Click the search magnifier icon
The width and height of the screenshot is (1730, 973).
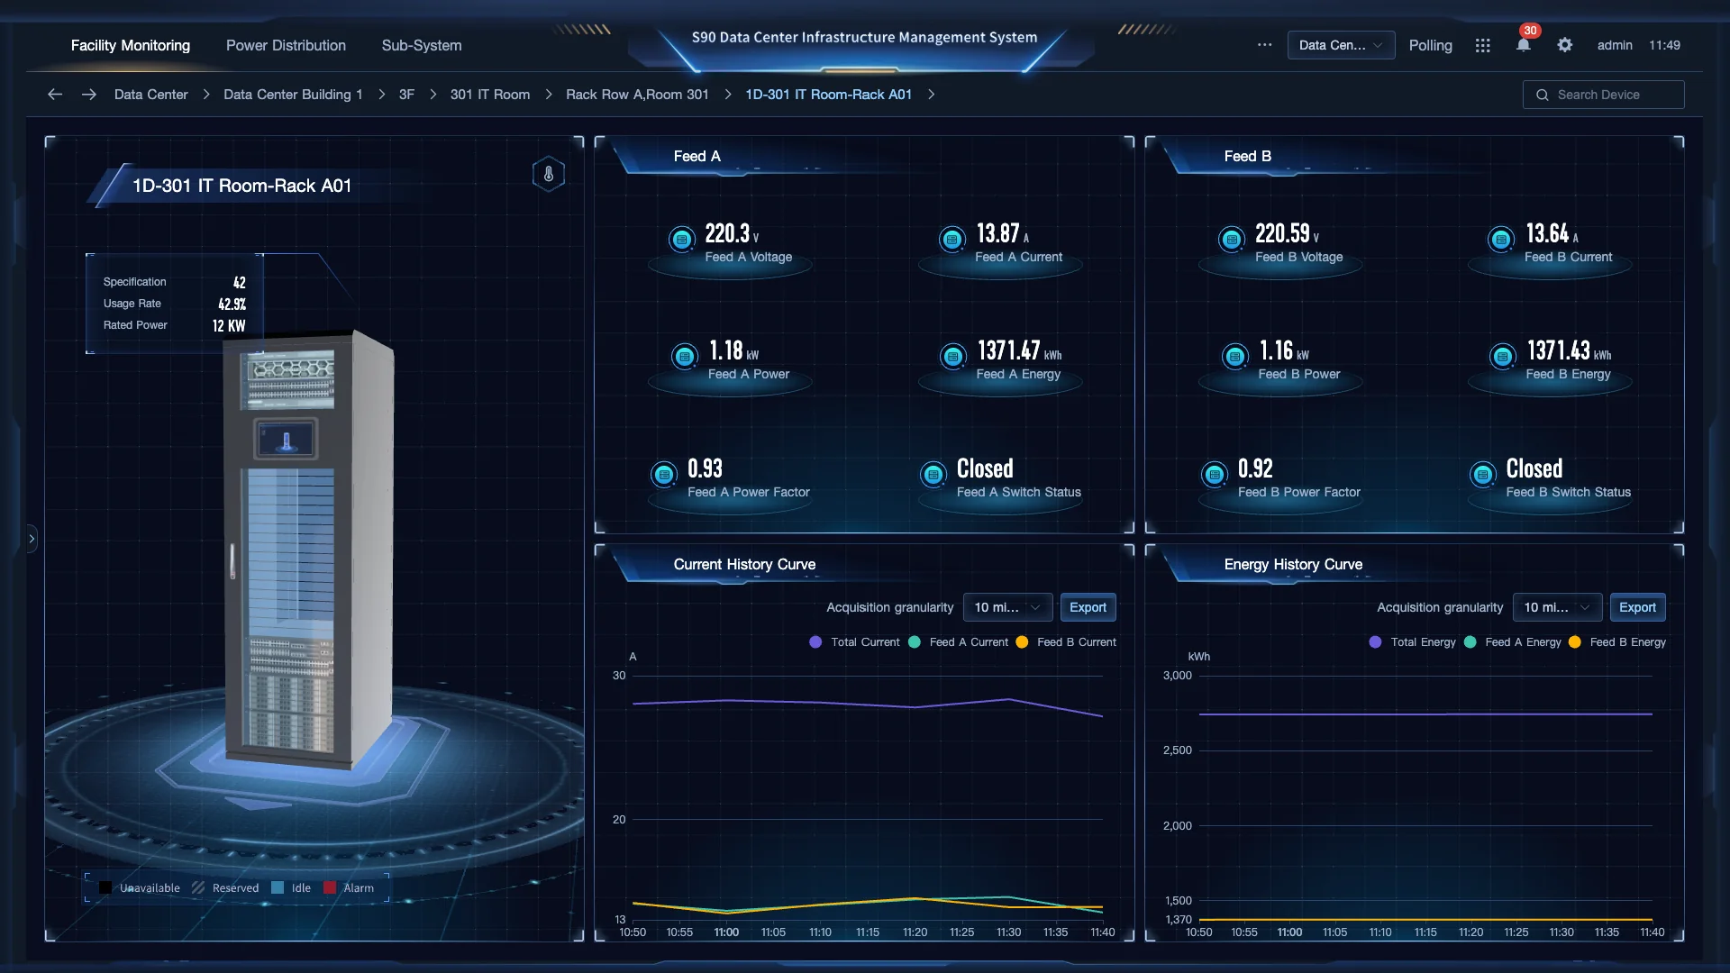(x=1543, y=94)
